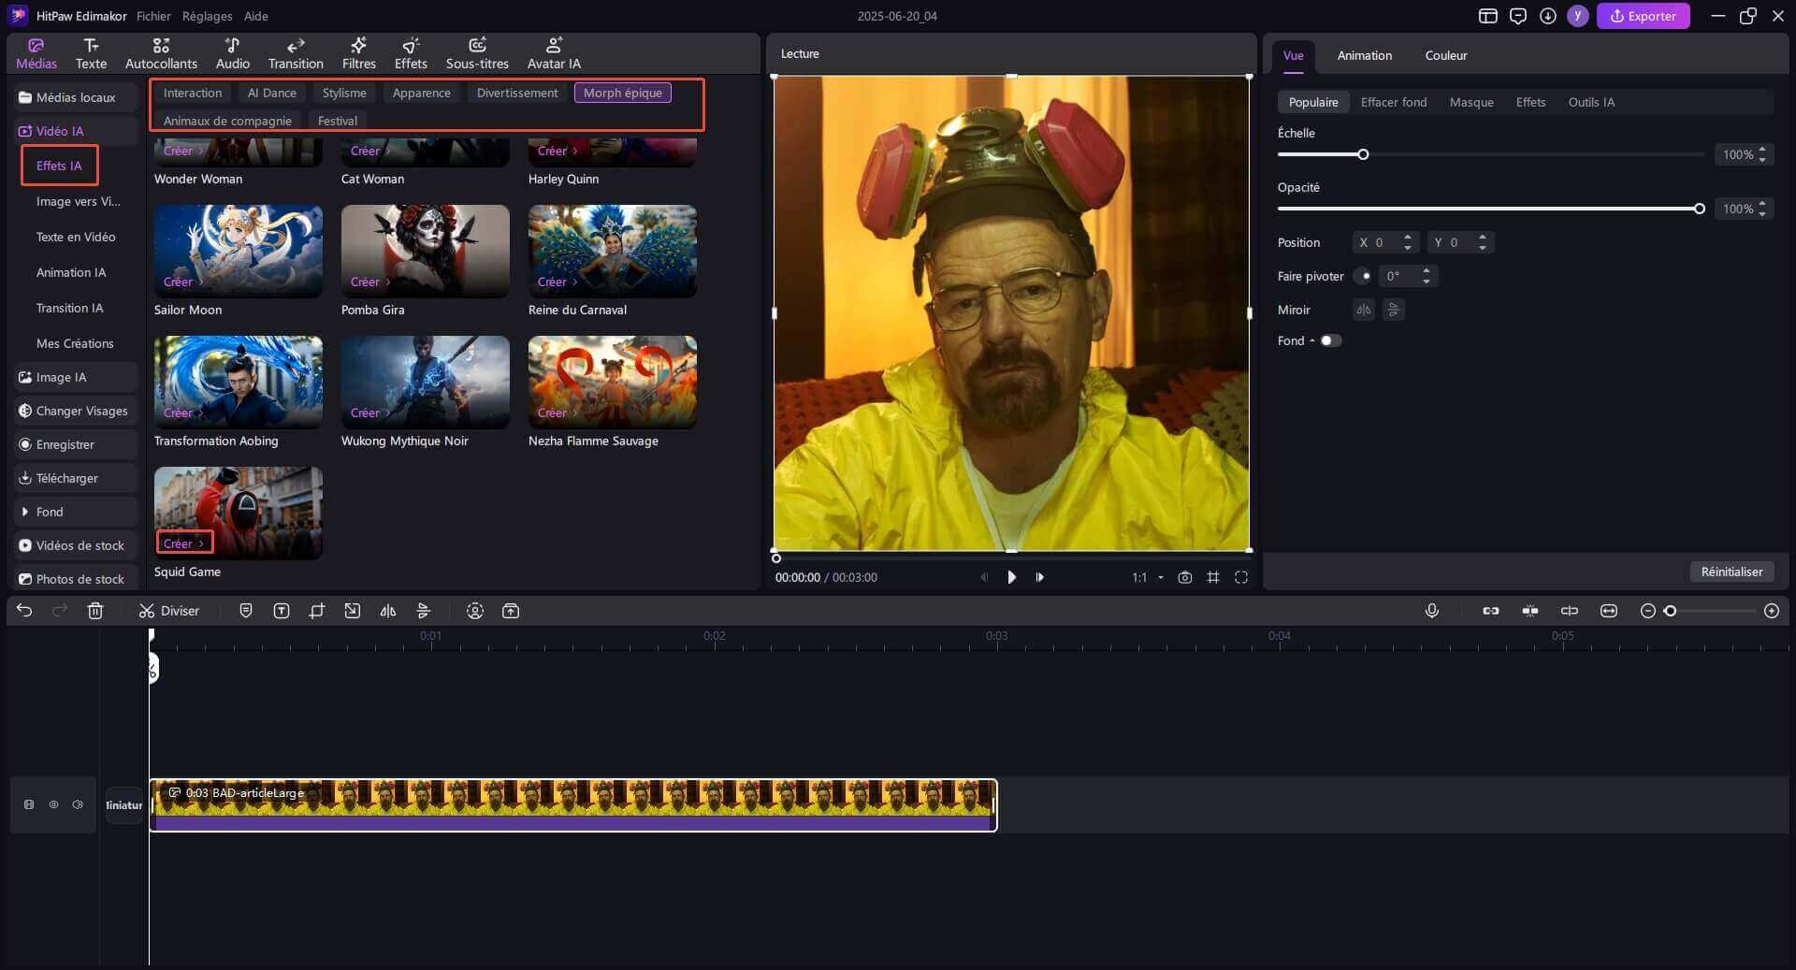Add a marker with the shield-shaped icon
This screenshot has height=970, width=1796.
click(x=246, y=611)
